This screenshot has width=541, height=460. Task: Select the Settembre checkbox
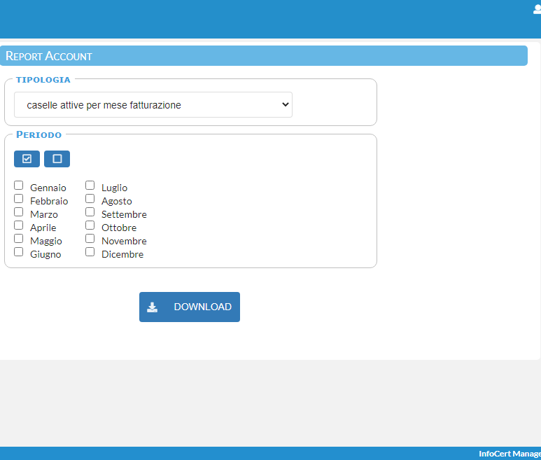(x=90, y=212)
